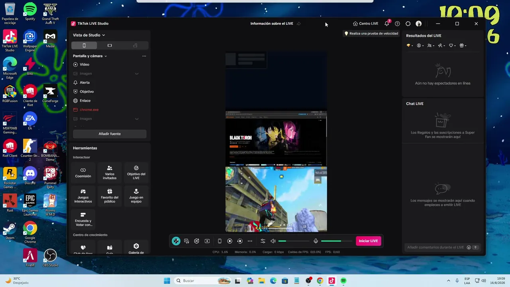Open the profile avatar menu
This screenshot has height=287, width=510.
click(418, 24)
